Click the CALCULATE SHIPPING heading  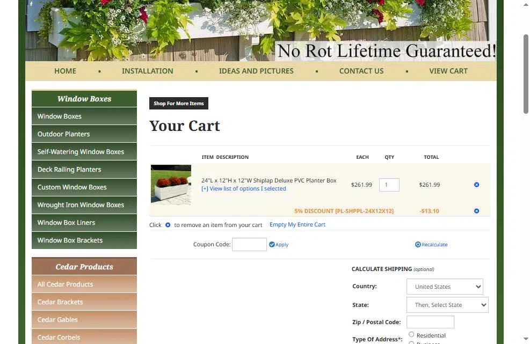tap(382, 269)
